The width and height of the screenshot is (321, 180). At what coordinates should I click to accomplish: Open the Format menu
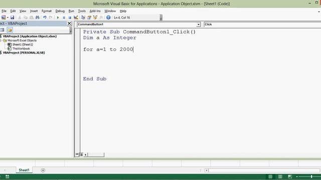[x=47, y=11]
